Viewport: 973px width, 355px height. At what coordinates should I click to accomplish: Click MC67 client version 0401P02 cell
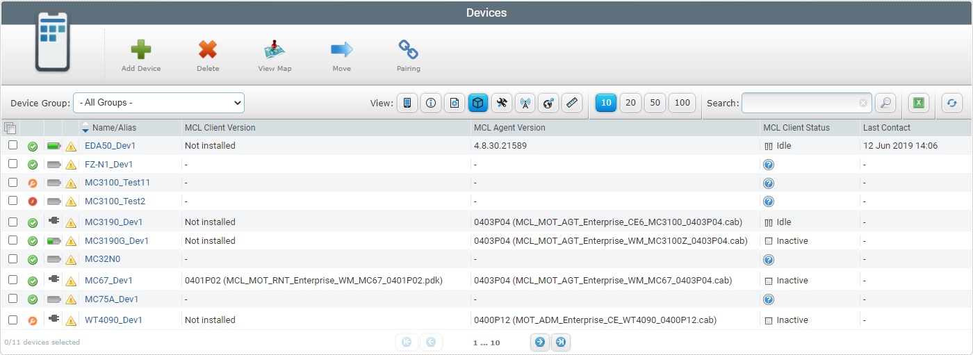point(313,281)
